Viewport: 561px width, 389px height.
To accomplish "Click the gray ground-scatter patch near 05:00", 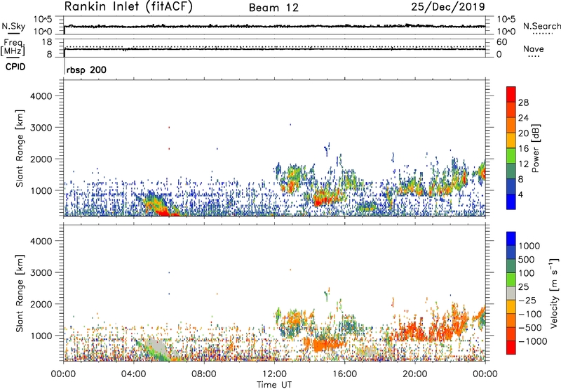I will (x=156, y=348).
